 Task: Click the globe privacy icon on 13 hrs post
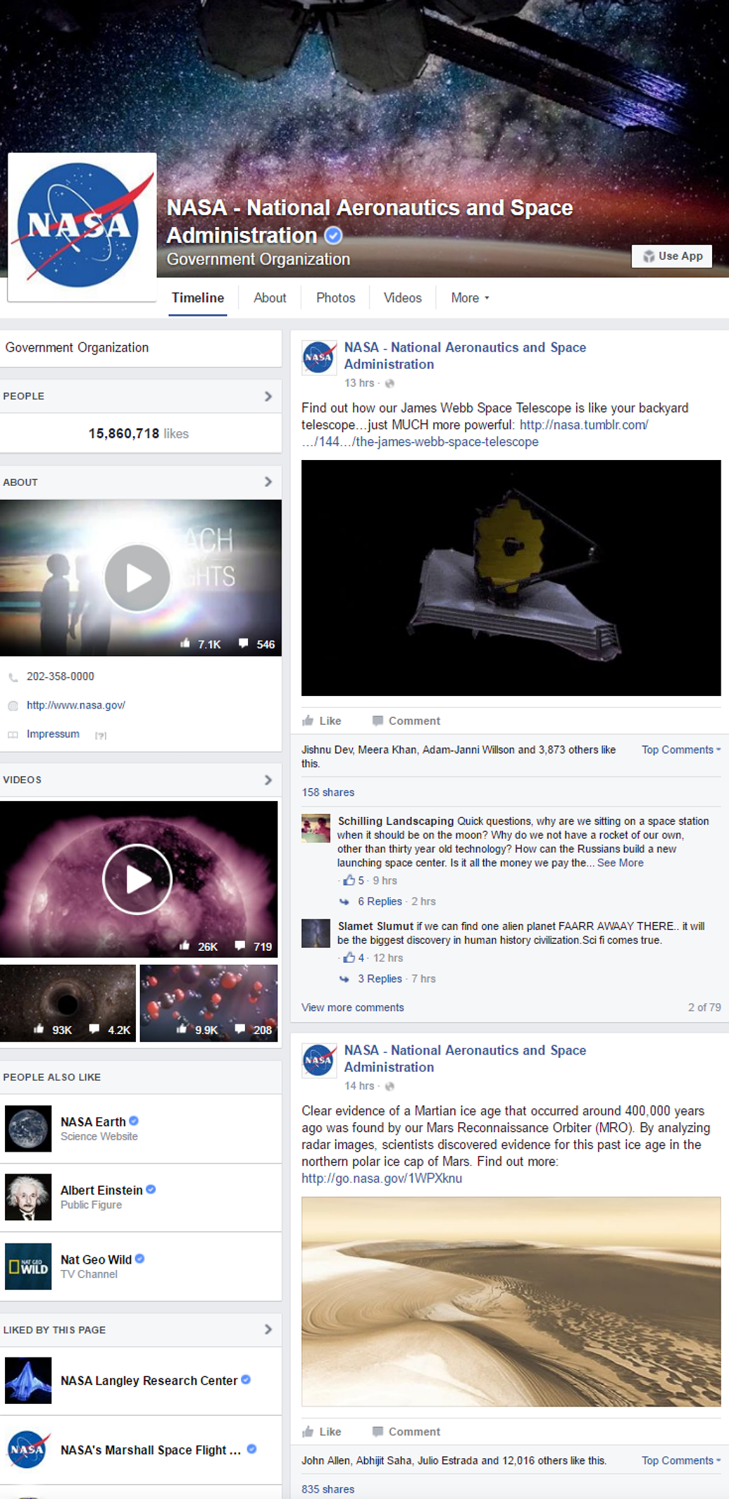390,384
